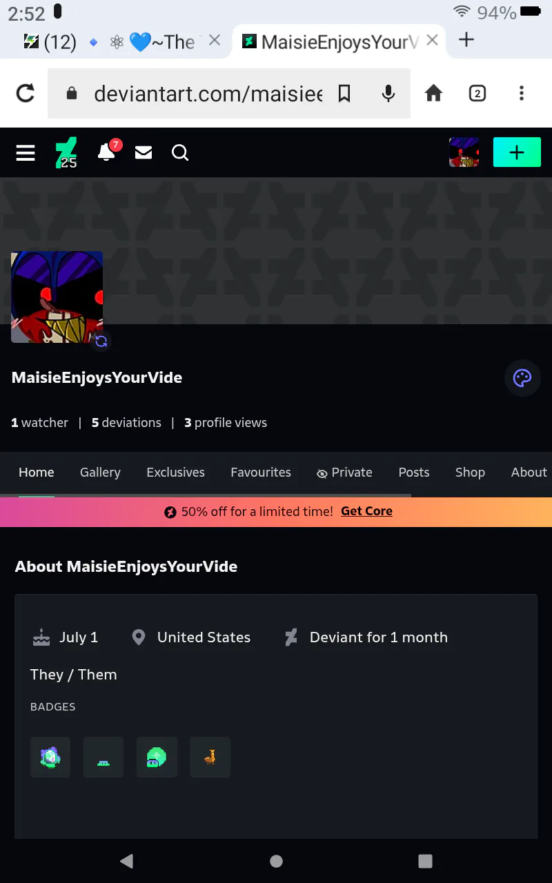Screen dimensions: 552x883
Task: Open DeviantArt search magnifier
Action: click(x=180, y=152)
